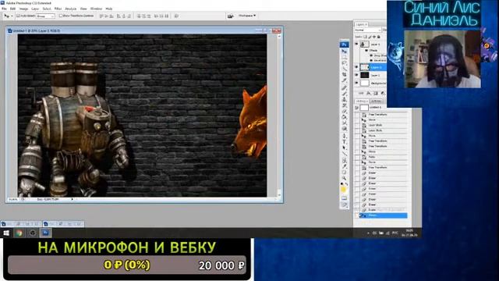Select the highlighted Move history state

383,215
